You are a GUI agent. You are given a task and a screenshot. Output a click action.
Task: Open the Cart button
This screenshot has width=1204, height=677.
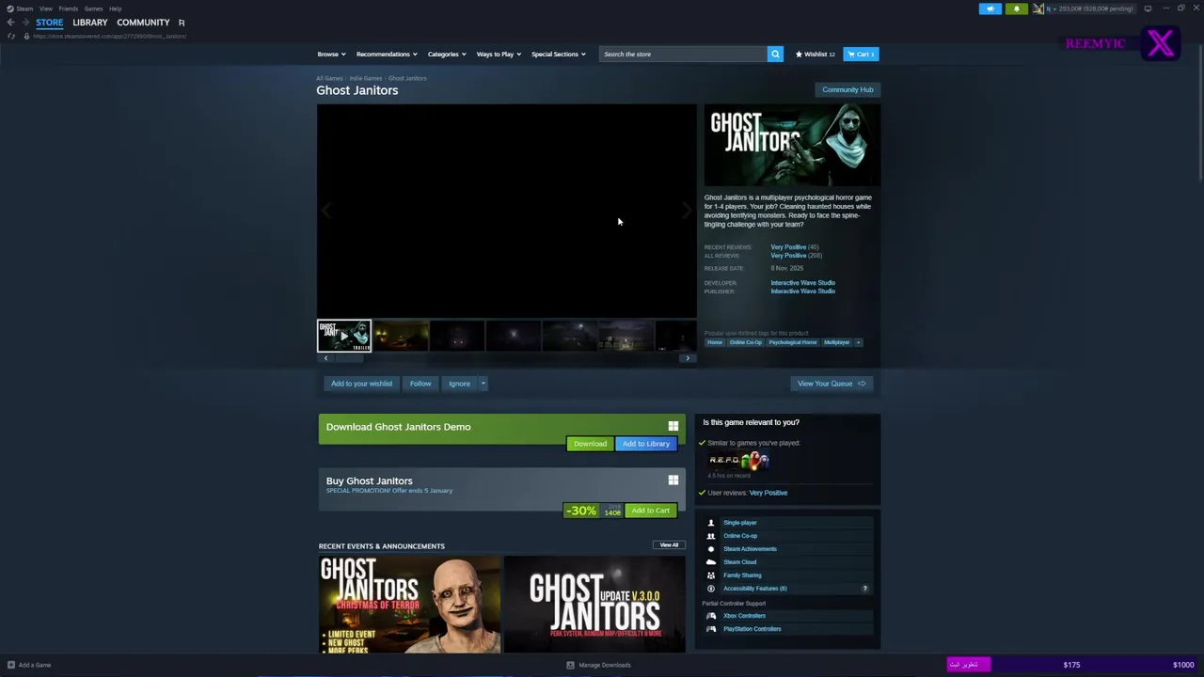click(x=861, y=54)
